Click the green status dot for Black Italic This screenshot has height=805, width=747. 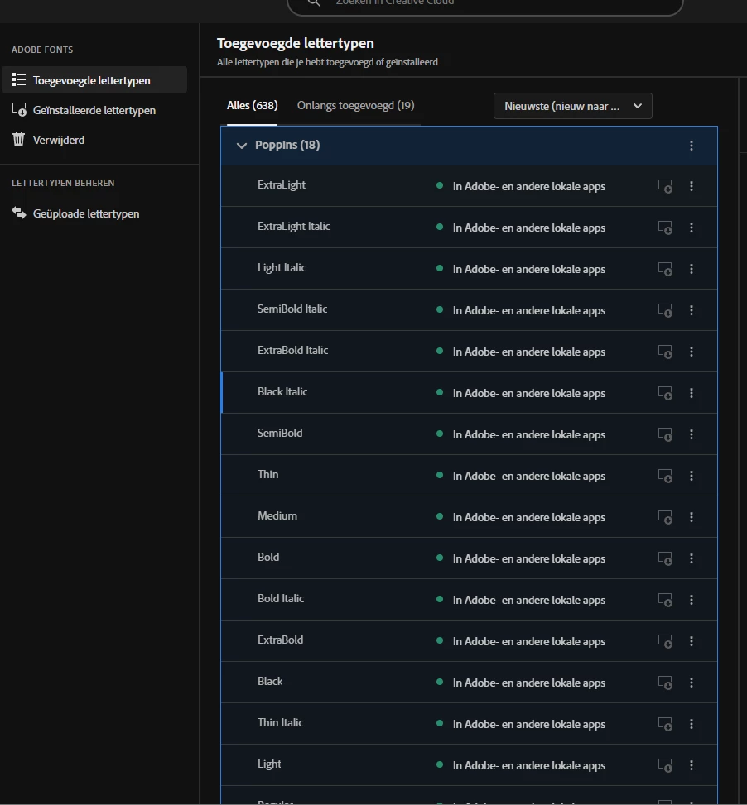pos(439,392)
